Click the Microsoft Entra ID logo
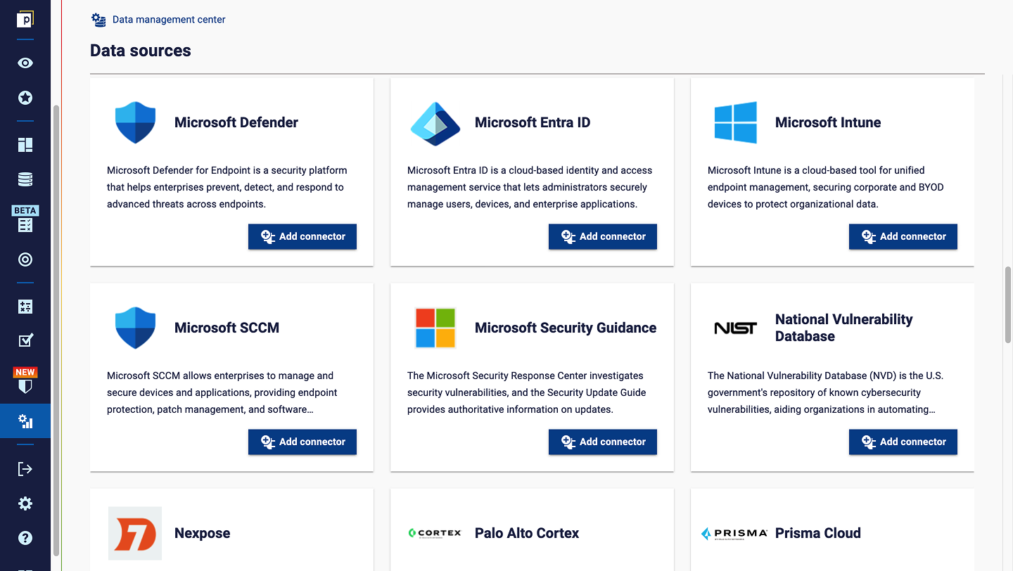 tap(435, 123)
